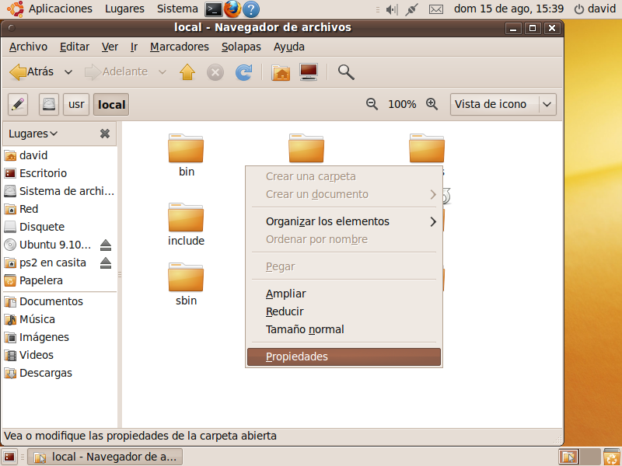This screenshot has width=622, height=466.
Task: Open the Home folder toolbar icon
Action: [281, 72]
